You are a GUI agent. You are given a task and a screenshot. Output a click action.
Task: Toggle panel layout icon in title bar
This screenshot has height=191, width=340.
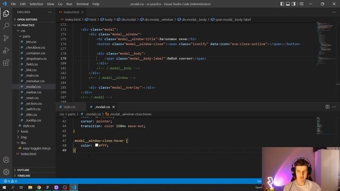(288, 4)
